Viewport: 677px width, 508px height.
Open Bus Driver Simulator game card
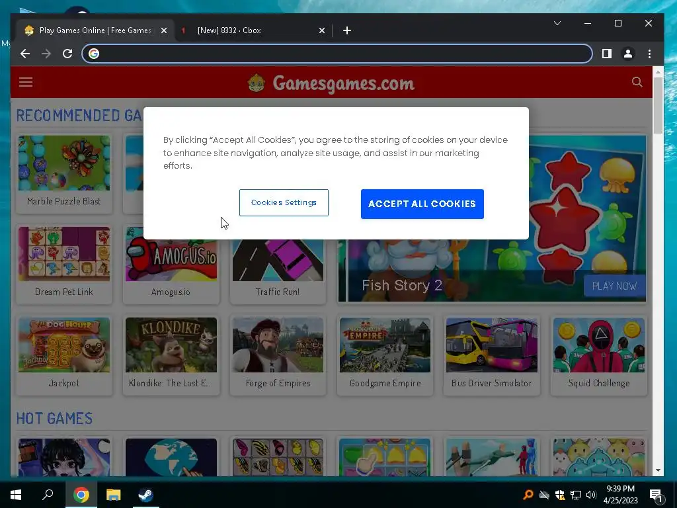[491, 355]
